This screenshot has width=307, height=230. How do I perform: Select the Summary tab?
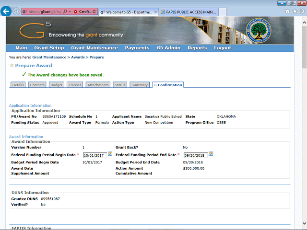(140, 85)
